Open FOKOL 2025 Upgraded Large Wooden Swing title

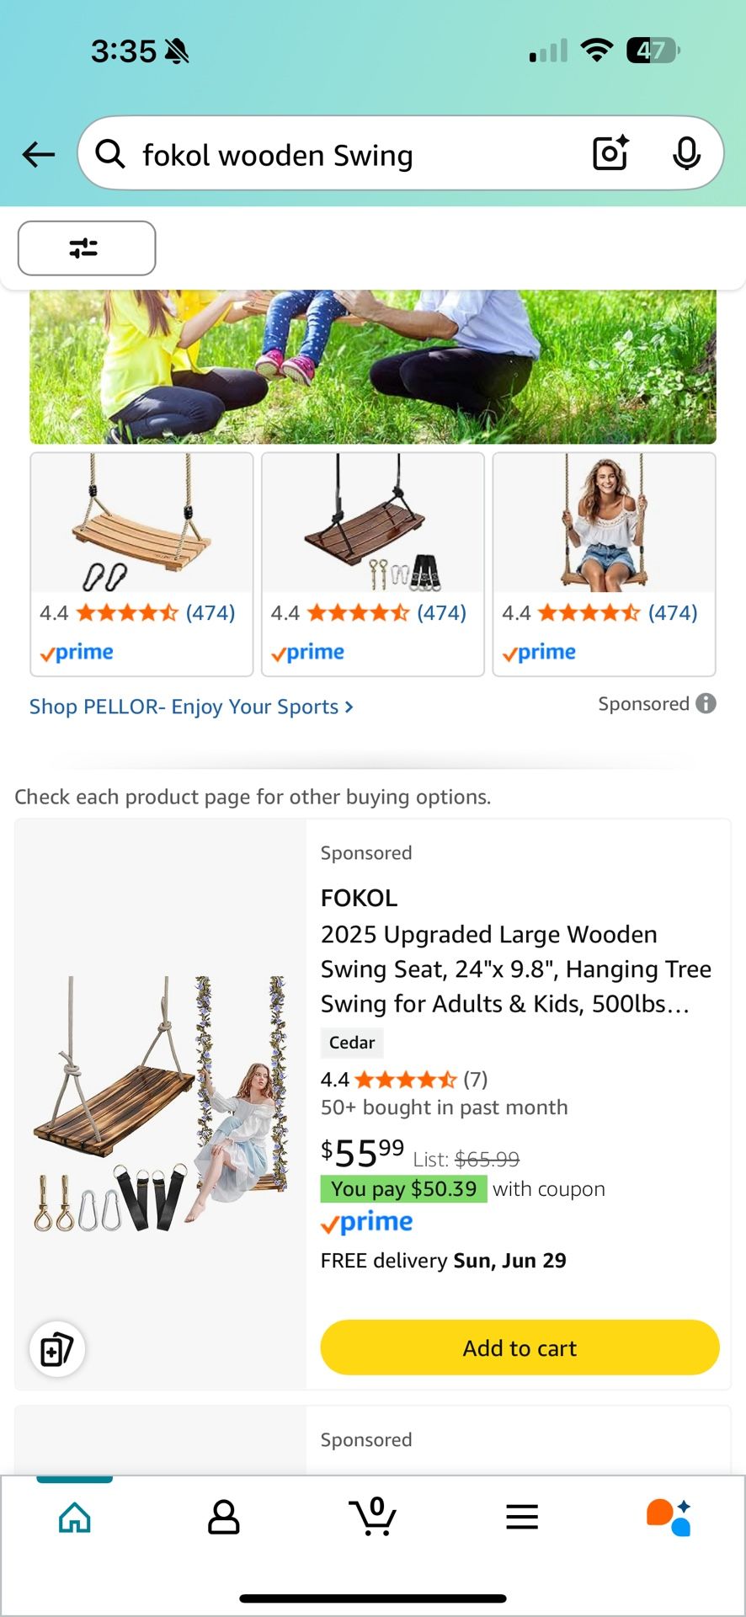[x=515, y=969]
